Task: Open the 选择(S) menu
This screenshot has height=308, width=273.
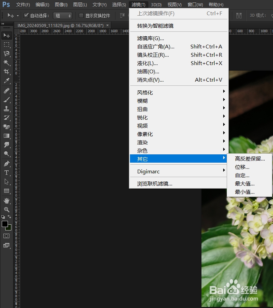Action: click(119, 4)
